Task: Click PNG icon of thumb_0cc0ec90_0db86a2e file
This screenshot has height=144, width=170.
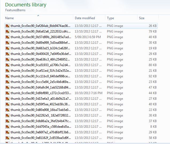Action: (7, 121)
